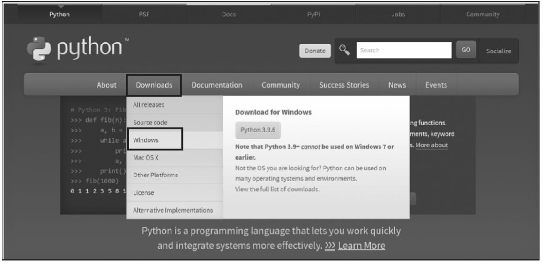The image size is (543, 264).
Task: Open the Community tab in top bar
Action: 483,15
